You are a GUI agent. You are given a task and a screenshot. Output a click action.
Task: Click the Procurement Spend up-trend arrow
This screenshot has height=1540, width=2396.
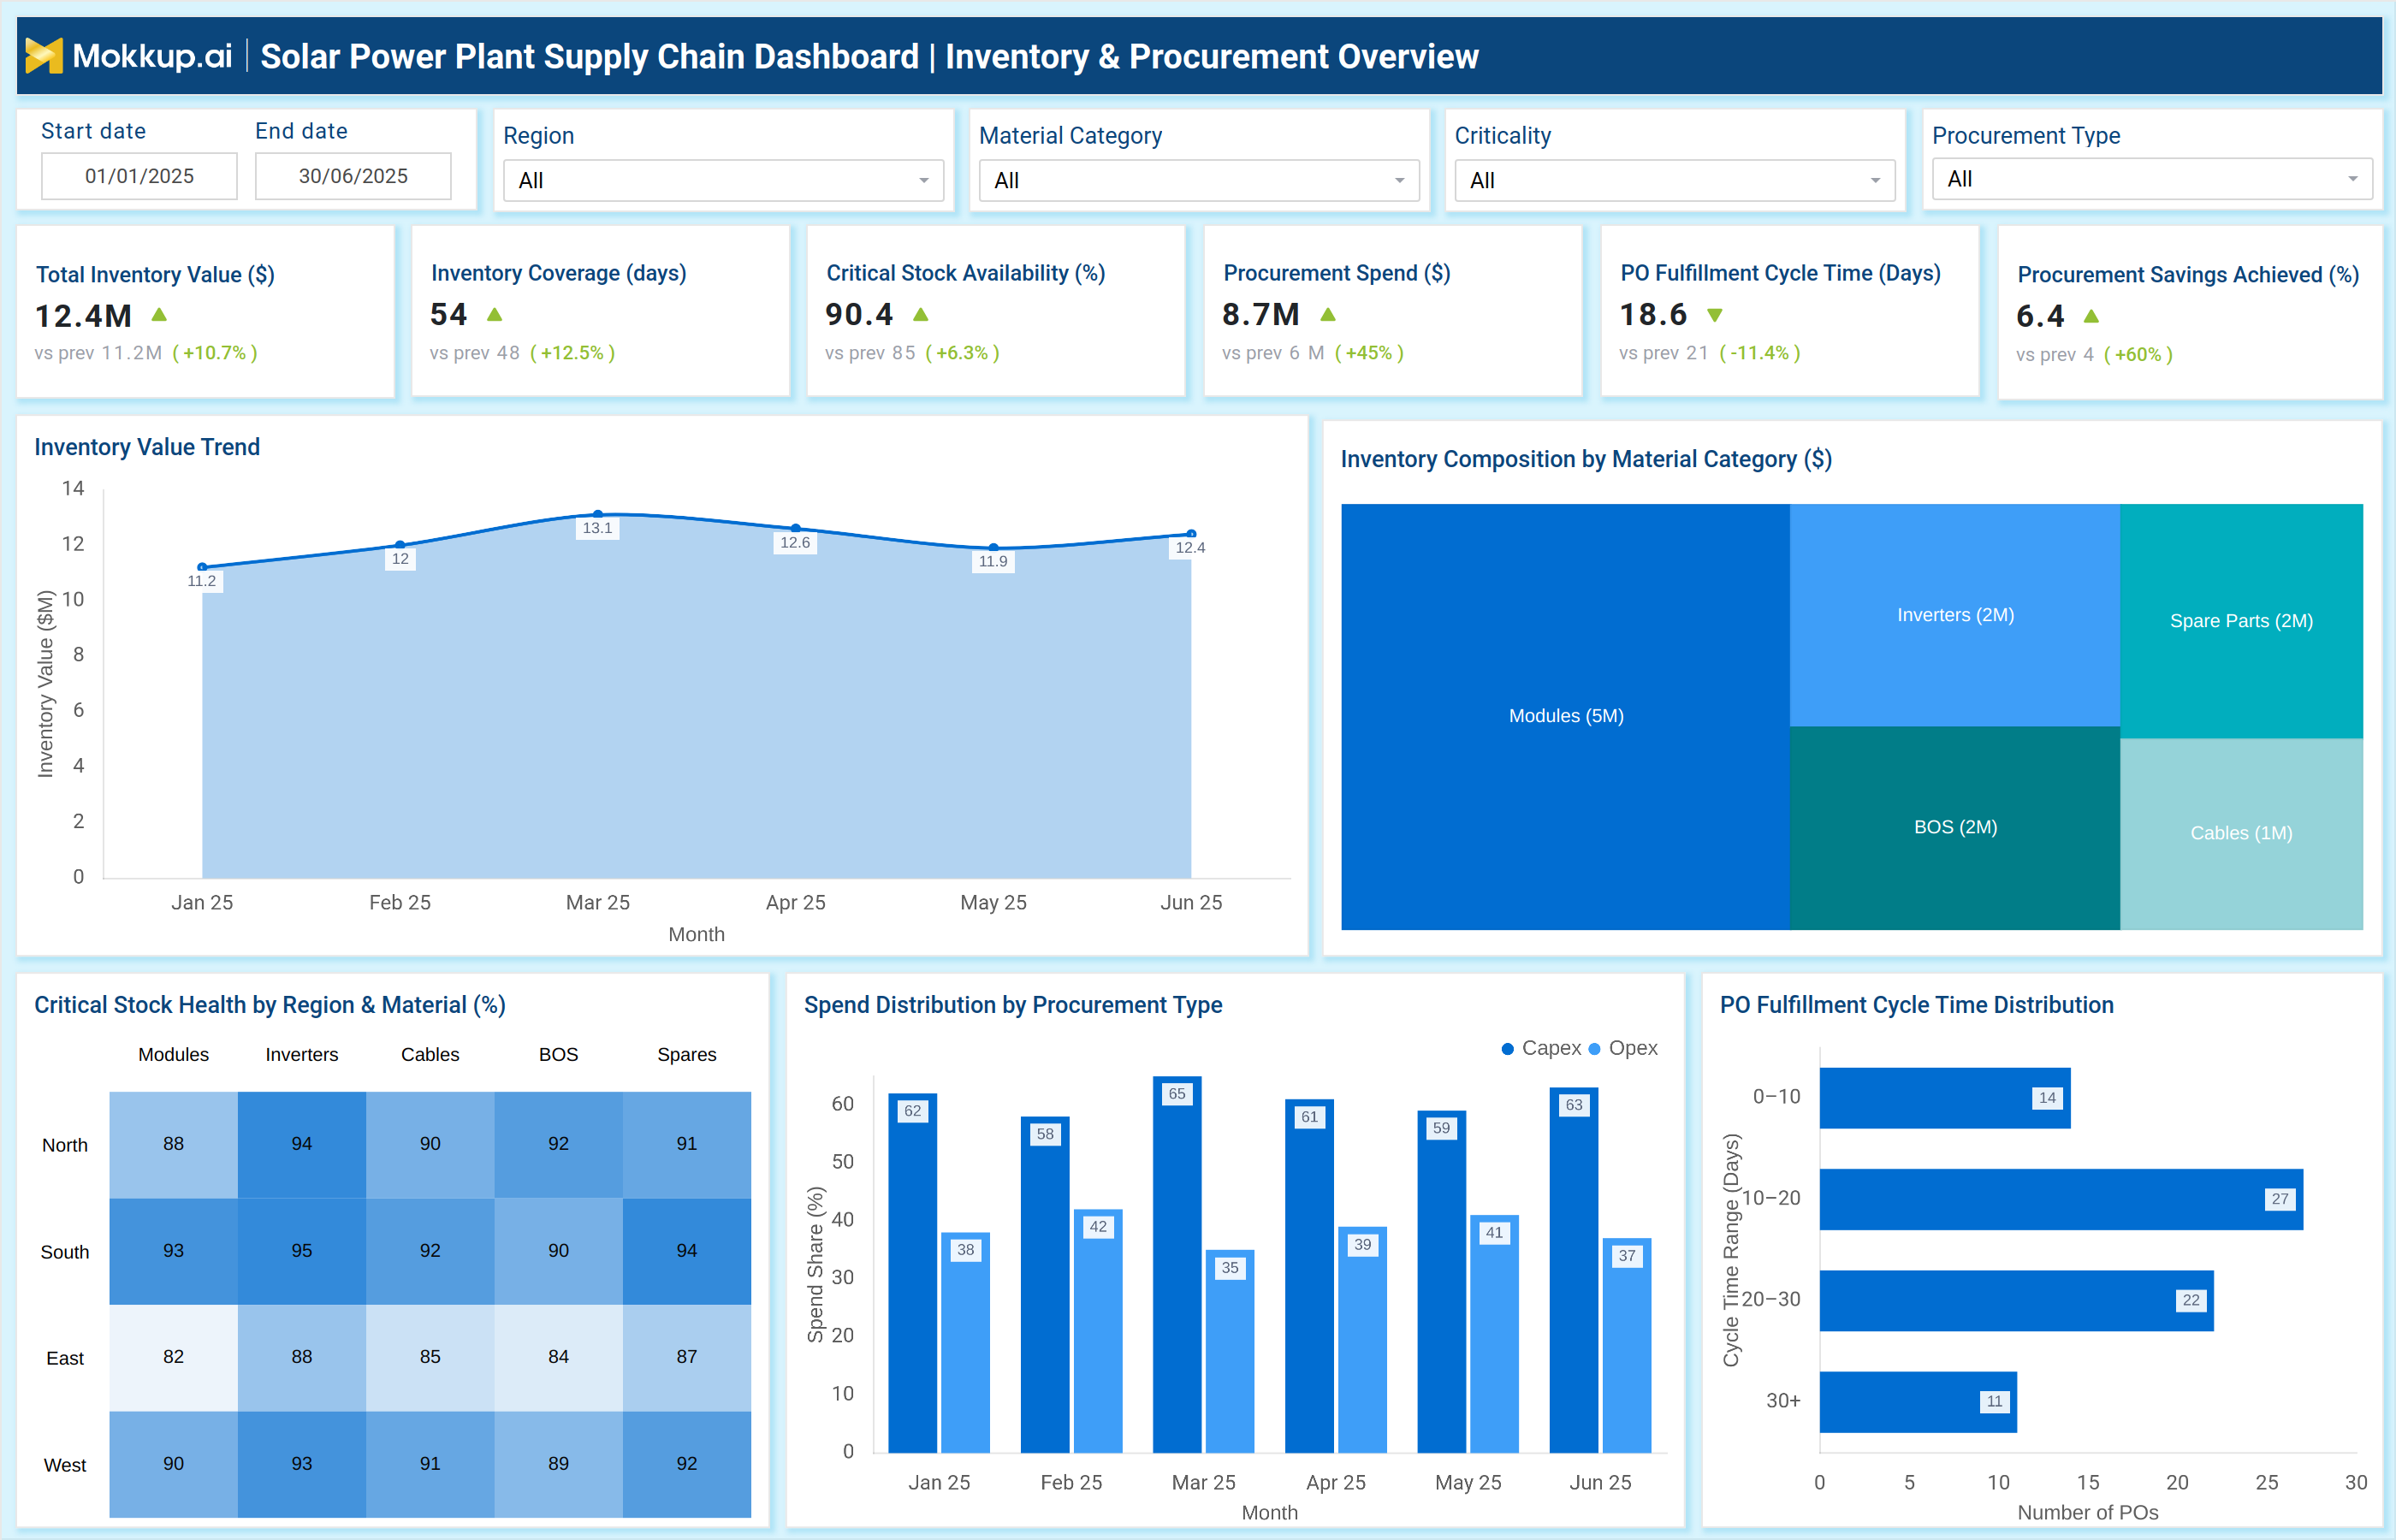(1328, 314)
